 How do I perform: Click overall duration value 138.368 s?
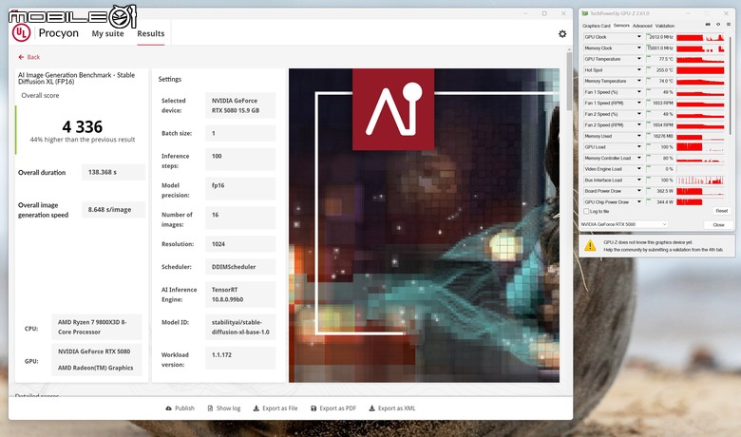tap(113, 173)
